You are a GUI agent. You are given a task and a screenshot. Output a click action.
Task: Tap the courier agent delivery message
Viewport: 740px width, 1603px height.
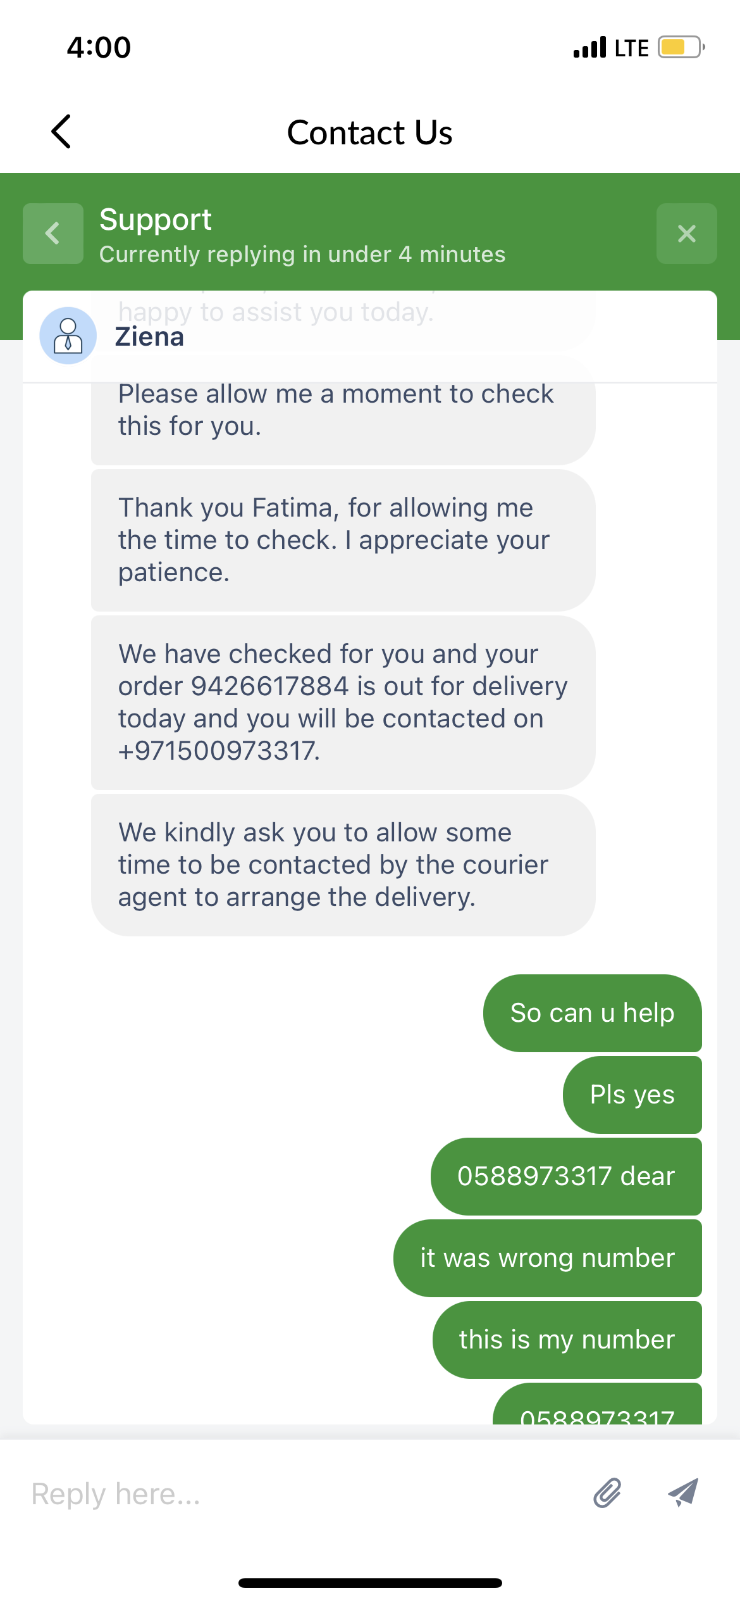click(x=343, y=865)
